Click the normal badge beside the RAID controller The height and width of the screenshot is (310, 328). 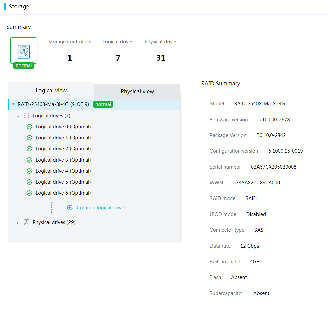[103, 104]
